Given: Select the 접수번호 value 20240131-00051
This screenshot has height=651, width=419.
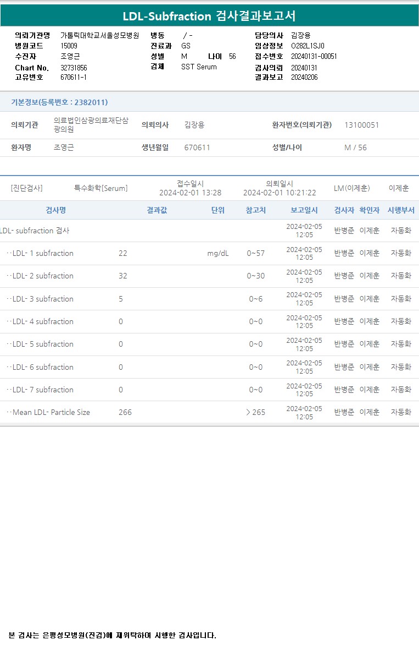Looking at the screenshot, I should pyautogui.click(x=314, y=56).
